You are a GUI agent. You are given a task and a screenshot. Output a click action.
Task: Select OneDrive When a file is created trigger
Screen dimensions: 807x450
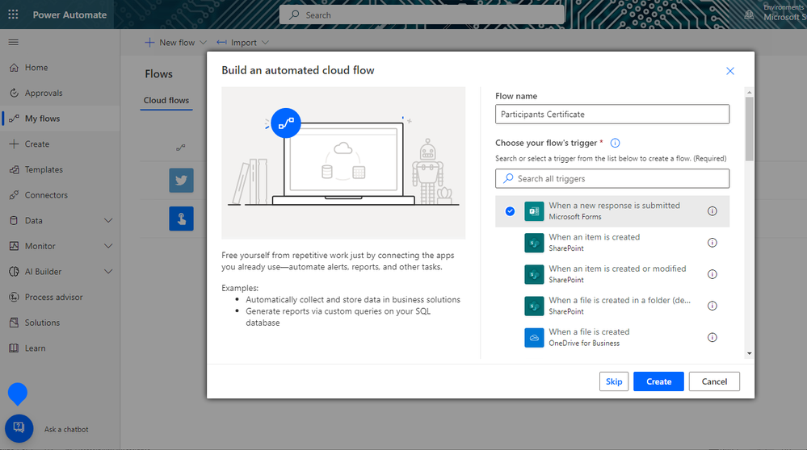[x=612, y=337]
